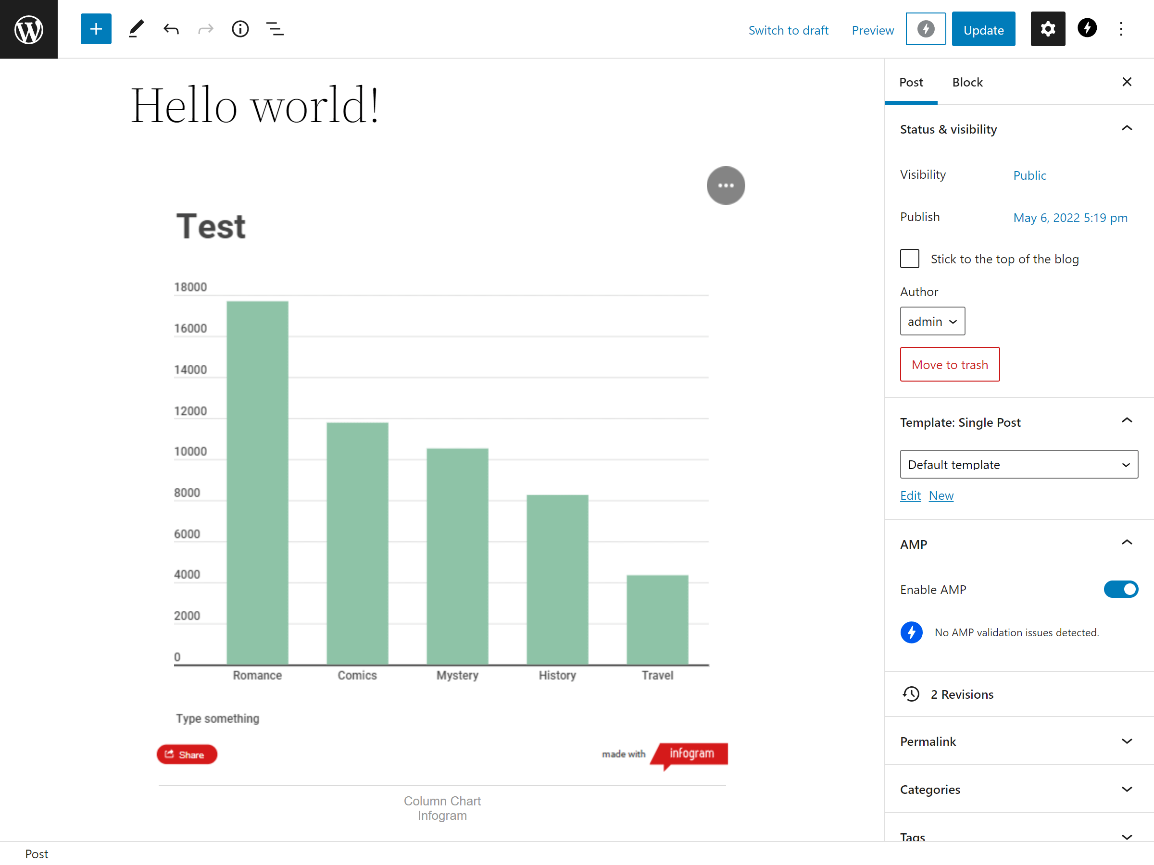1154x865 pixels.
Task: Click the AMP preview lightning button
Action: [x=926, y=29]
